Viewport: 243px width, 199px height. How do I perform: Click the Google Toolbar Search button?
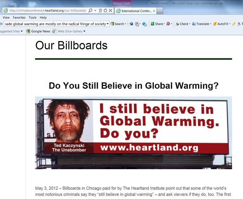[x=117, y=24]
